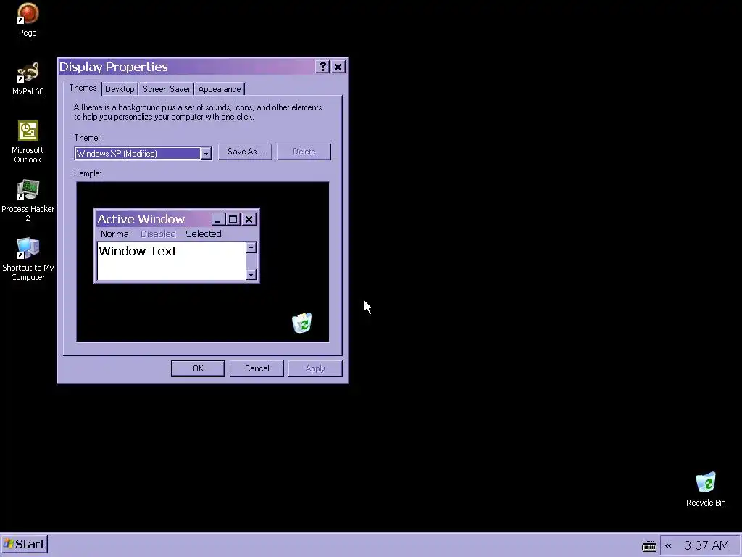Click Cancel in Display Properties
742x557 pixels.
pyautogui.click(x=257, y=368)
